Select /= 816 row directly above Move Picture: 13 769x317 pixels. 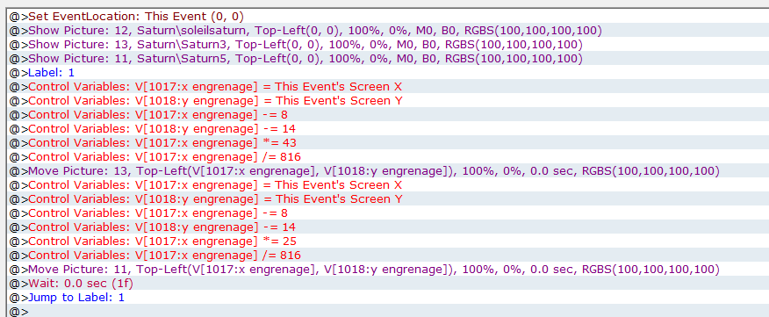pos(387,157)
